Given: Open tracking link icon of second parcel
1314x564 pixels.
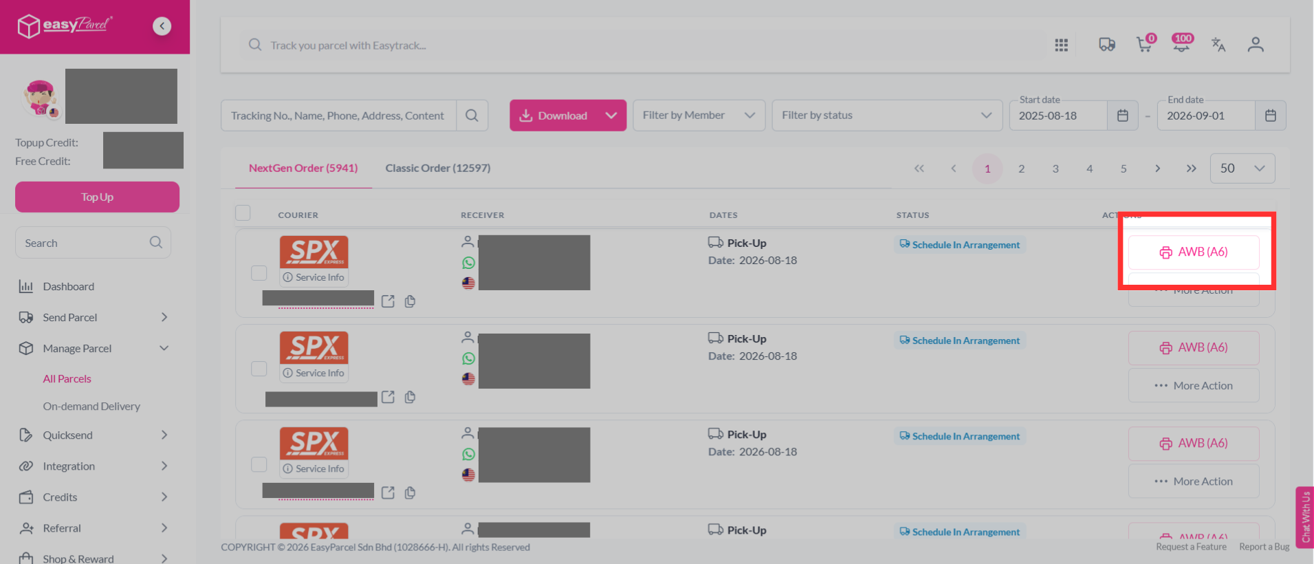Looking at the screenshot, I should pyautogui.click(x=388, y=397).
